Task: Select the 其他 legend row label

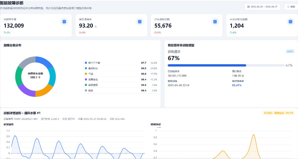Action: tap(91, 91)
